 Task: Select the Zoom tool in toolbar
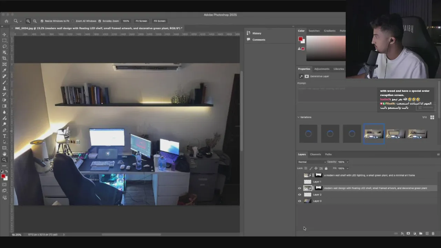tap(4, 160)
